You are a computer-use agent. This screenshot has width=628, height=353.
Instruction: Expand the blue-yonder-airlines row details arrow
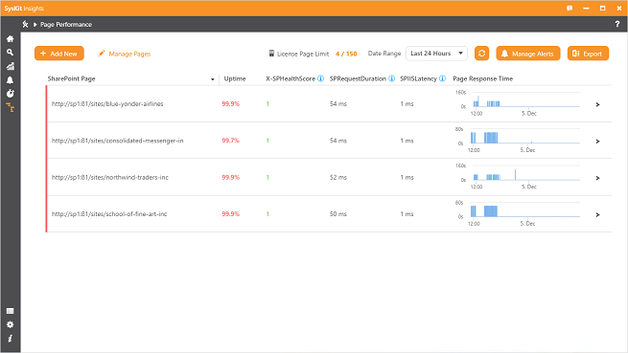click(597, 104)
